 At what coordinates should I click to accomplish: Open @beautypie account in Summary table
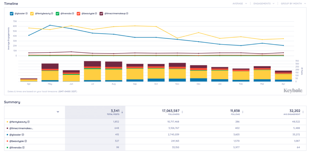17,141
